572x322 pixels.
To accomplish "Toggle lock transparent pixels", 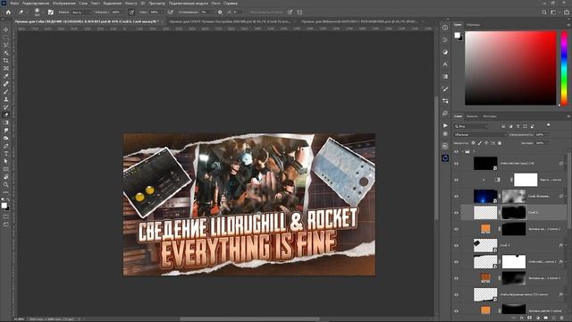I will [473, 143].
